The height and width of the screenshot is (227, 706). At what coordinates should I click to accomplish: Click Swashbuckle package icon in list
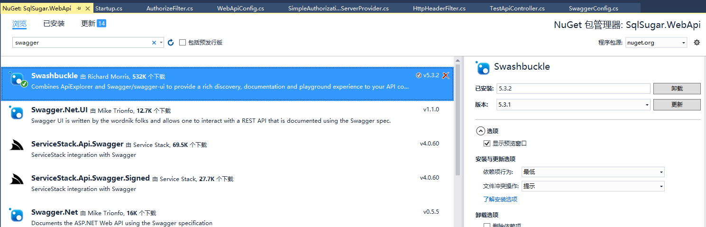pyautogui.click(x=18, y=80)
